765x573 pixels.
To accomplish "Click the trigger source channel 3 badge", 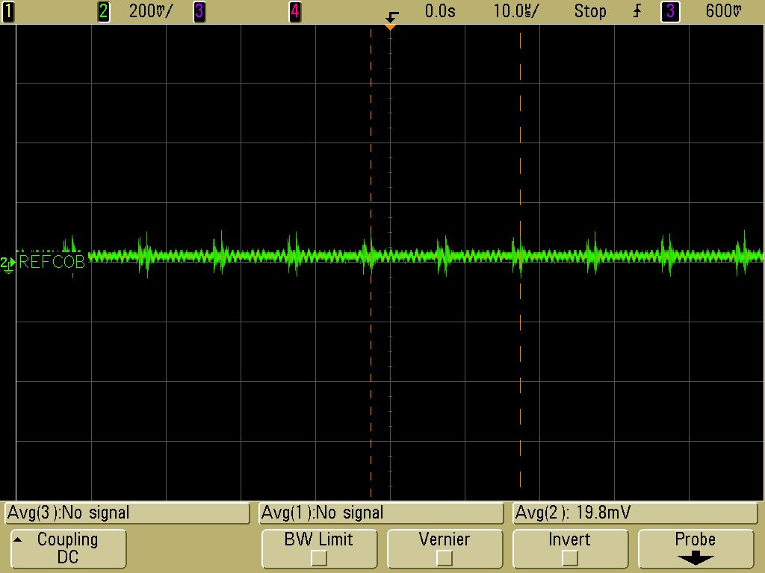I will 670,11.
